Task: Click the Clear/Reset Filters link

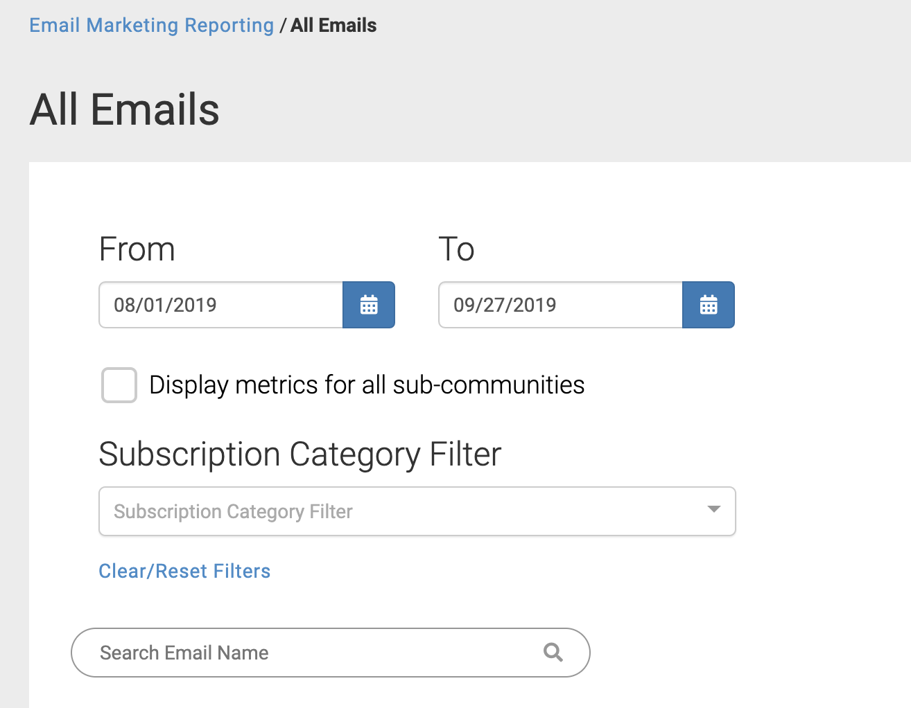Action: coord(184,571)
